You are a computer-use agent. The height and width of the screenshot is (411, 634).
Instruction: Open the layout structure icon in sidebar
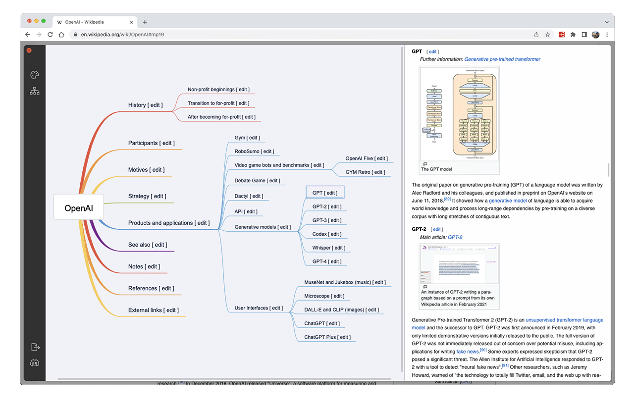(35, 91)
